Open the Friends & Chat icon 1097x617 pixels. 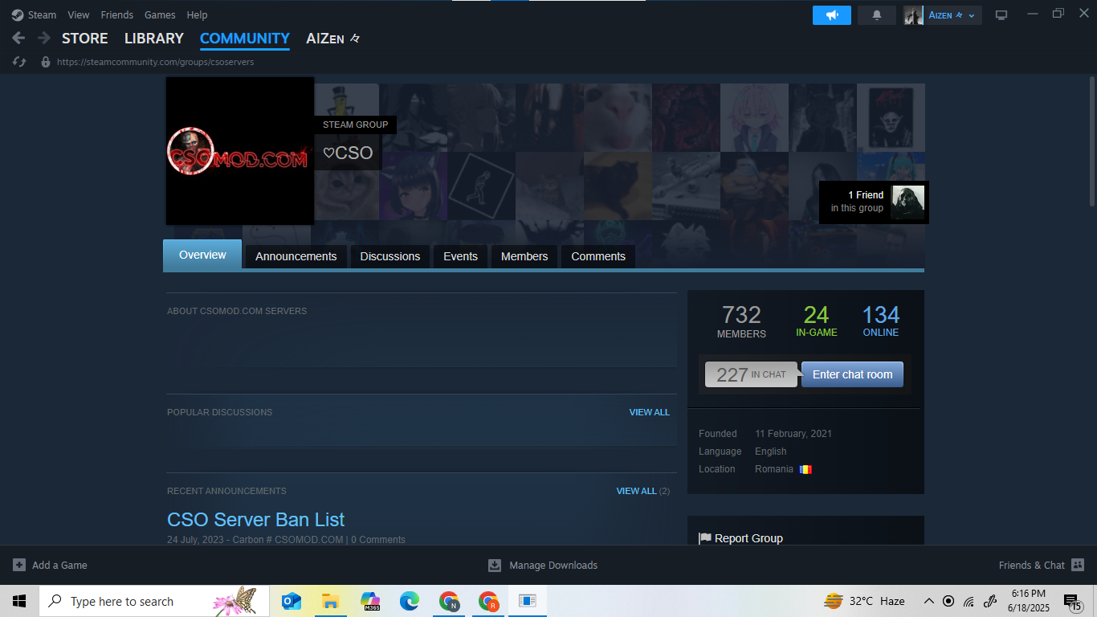(1078, 566)
